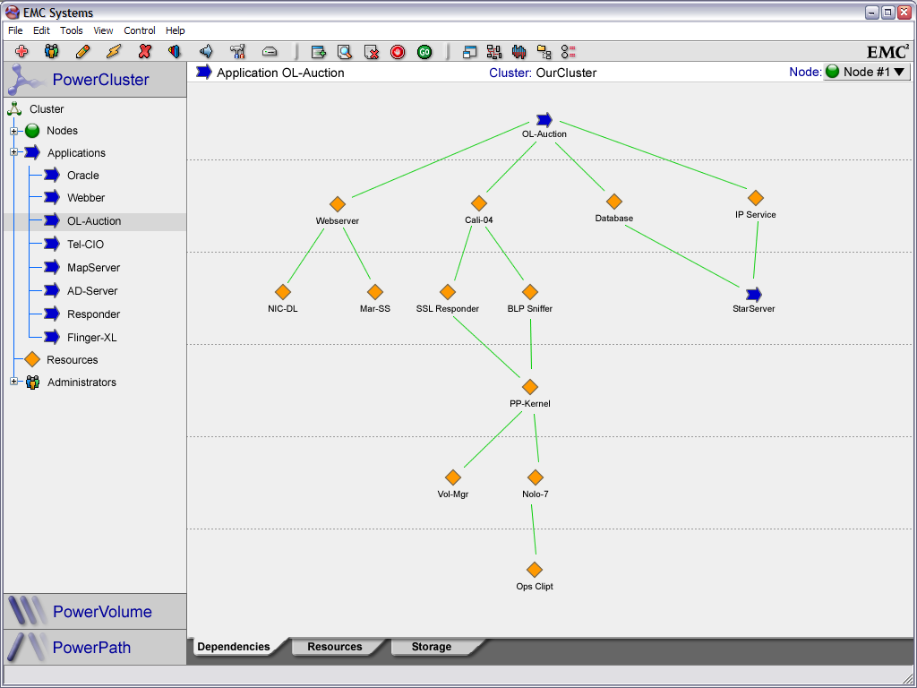Select MapServer in the applications tree

(93, 267)
